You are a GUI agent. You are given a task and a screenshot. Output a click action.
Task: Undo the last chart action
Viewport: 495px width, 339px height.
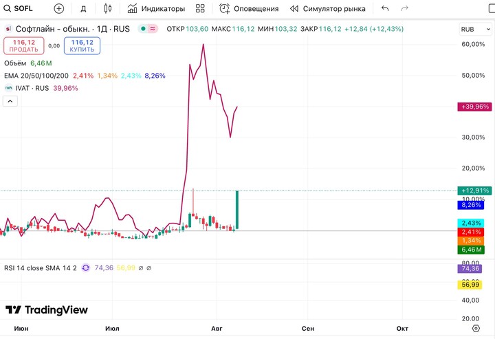click(x=385, y=8)
